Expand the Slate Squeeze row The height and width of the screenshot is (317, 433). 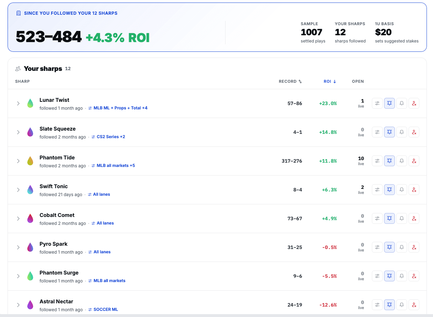18,132
